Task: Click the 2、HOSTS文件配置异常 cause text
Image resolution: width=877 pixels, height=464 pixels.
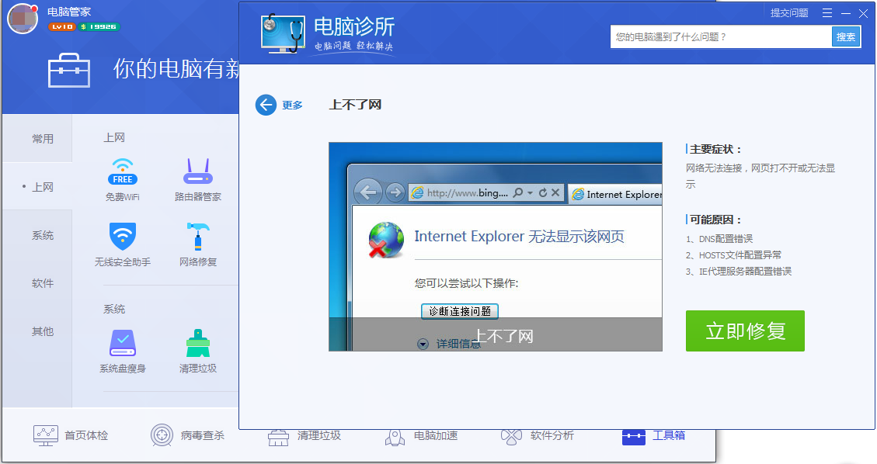Action: (x=734, y=255)
